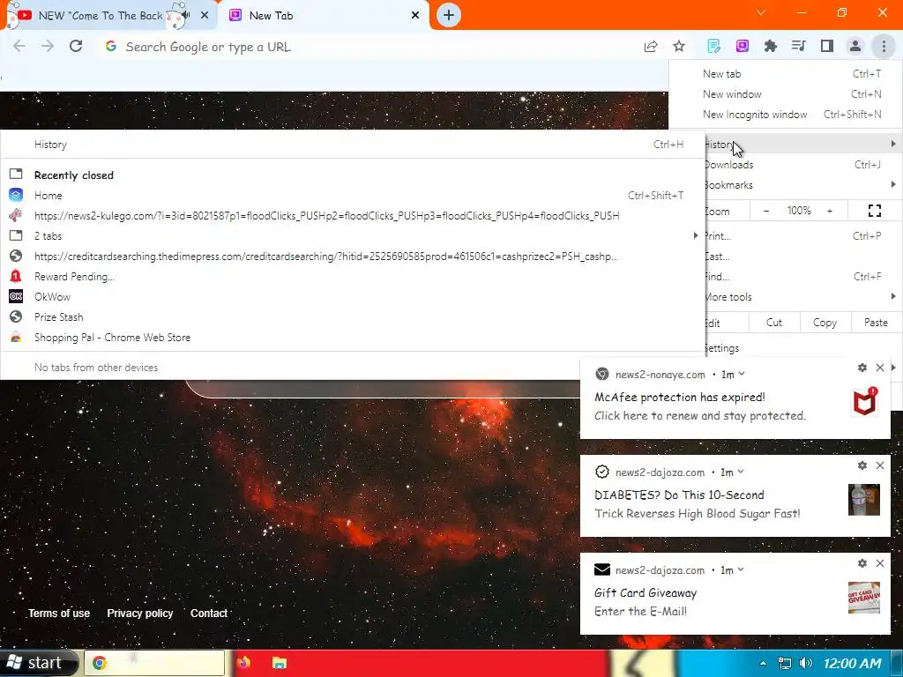Dismiss the DIABETES notification
The height and width of the screenshot is (677, 903).
point(880,465)
